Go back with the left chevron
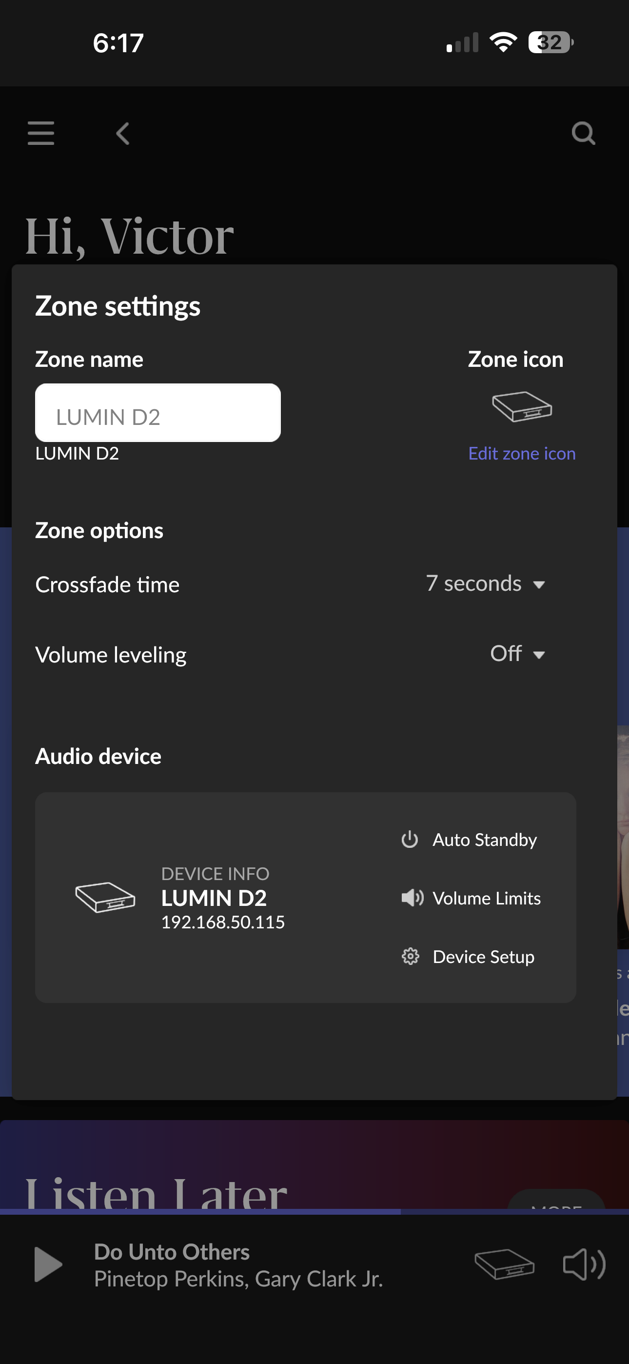The height and width of the screenshot is (1364, 629). tap(123, 134)
